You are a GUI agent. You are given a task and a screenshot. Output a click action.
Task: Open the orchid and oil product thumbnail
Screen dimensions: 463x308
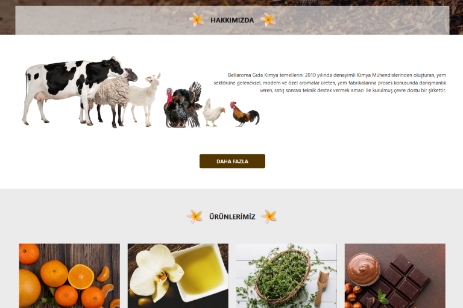click(x=178, y=276)
